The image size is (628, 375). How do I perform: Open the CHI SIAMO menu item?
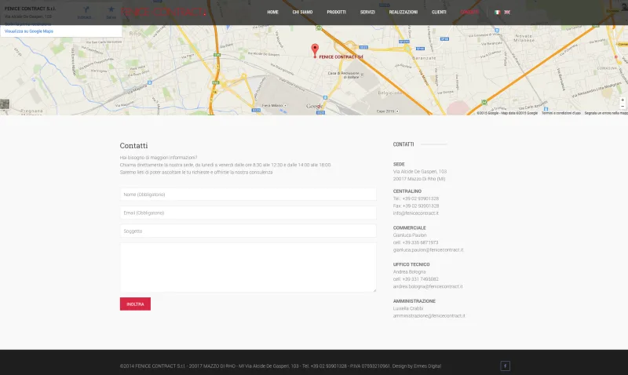[302, 12]
